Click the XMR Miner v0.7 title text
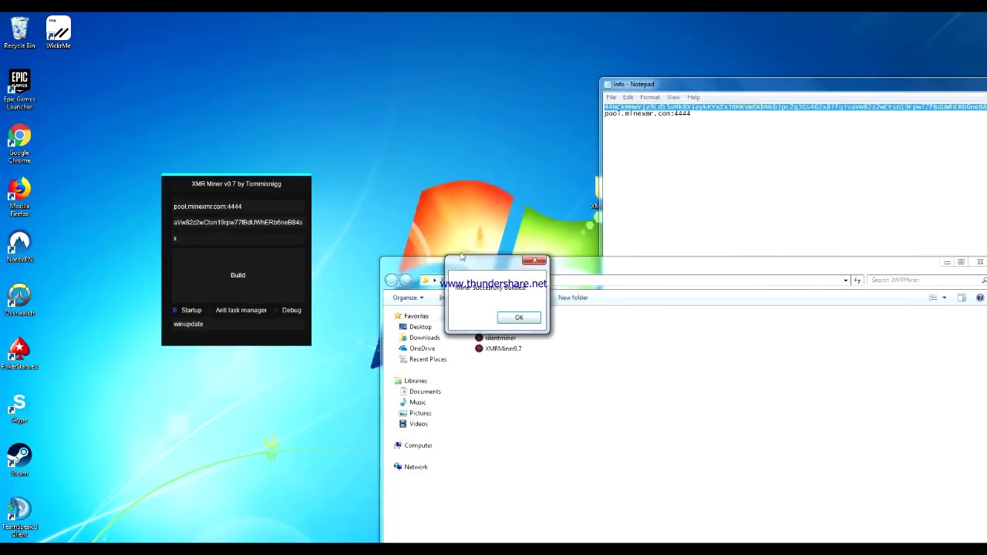 click(237, 183)
